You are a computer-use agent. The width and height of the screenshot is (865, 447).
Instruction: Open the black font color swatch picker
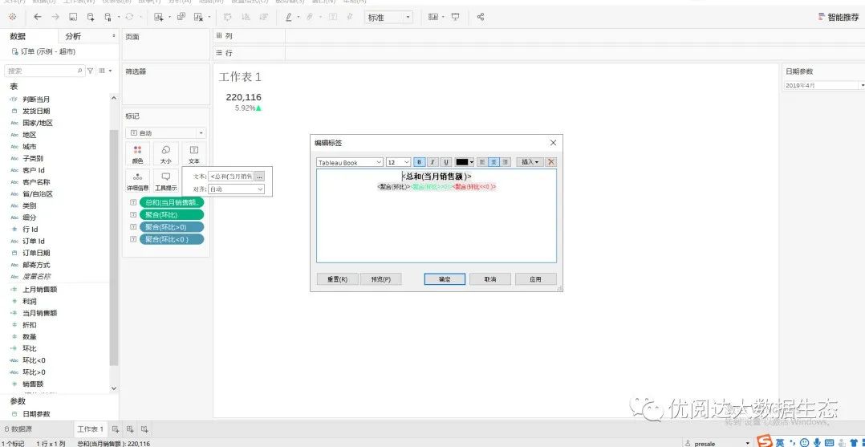tap(465, 162)
